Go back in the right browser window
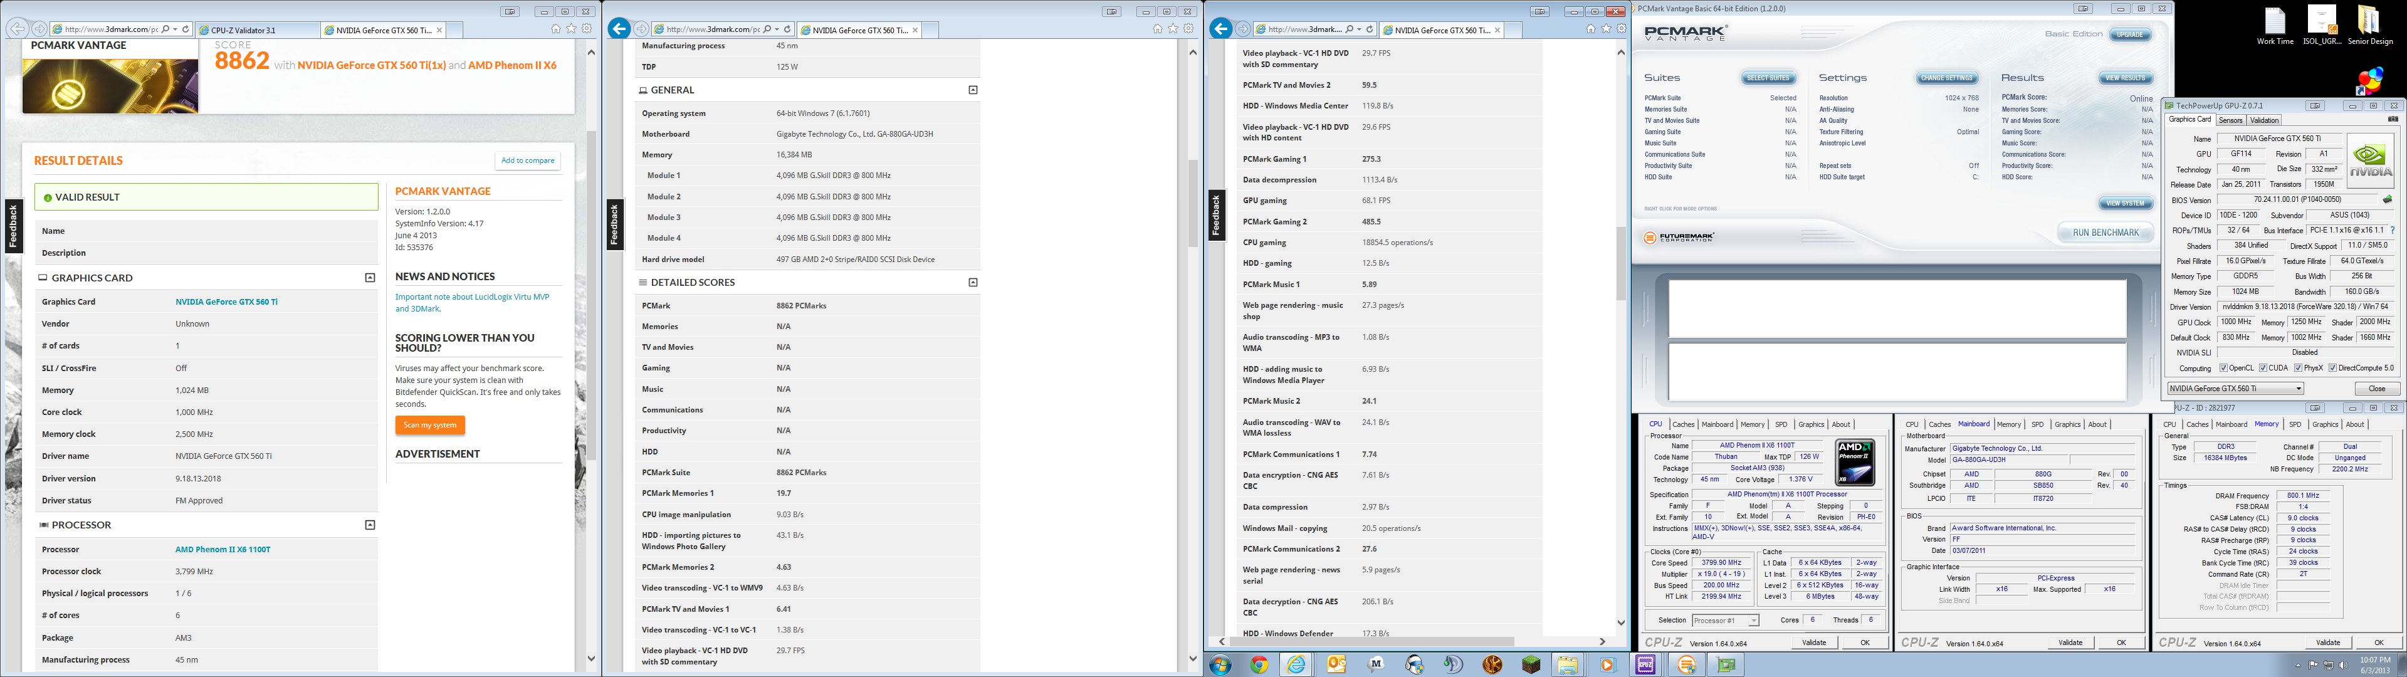Viewport: 2407px width, 677px height. pyautogui.click(x=1220, y=29)
